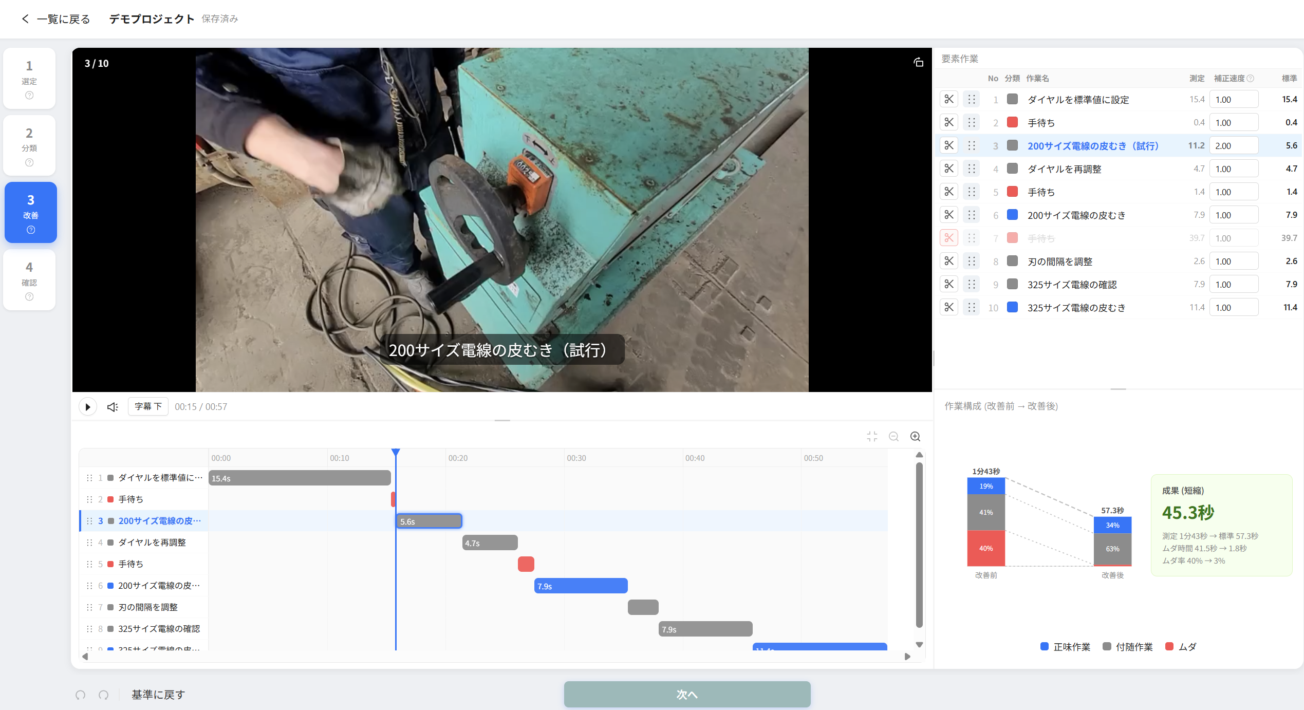The image size is (1304, 710).
Task: Click the 15.4s timeline bar
Action: coord(300,478)
